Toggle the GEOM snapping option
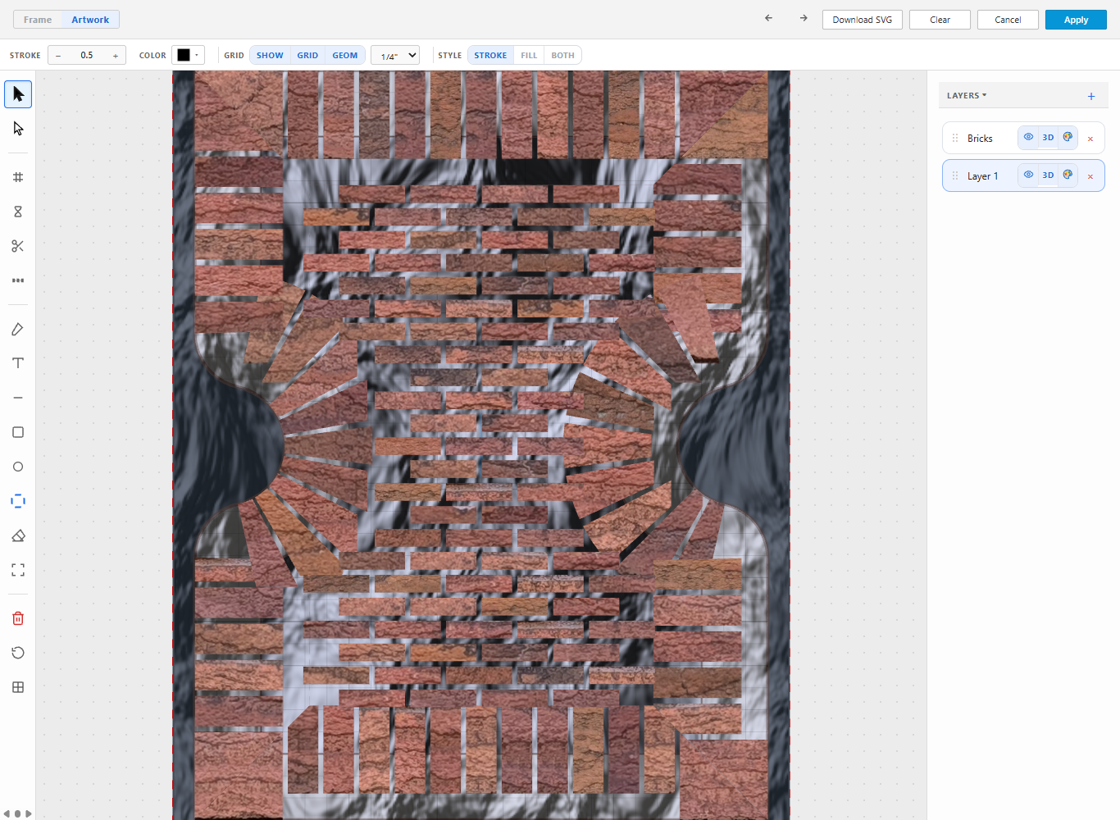This screenshot has height=820, width=1120. (345, 56)
